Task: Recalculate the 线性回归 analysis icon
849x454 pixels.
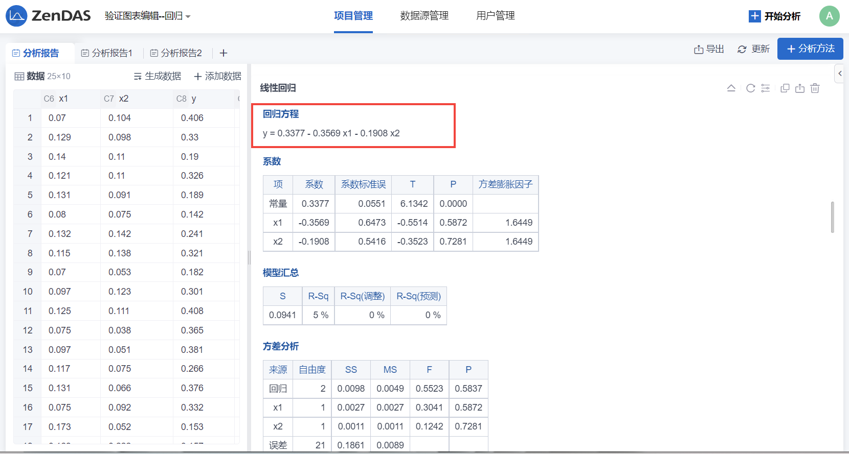Action: 750,88
